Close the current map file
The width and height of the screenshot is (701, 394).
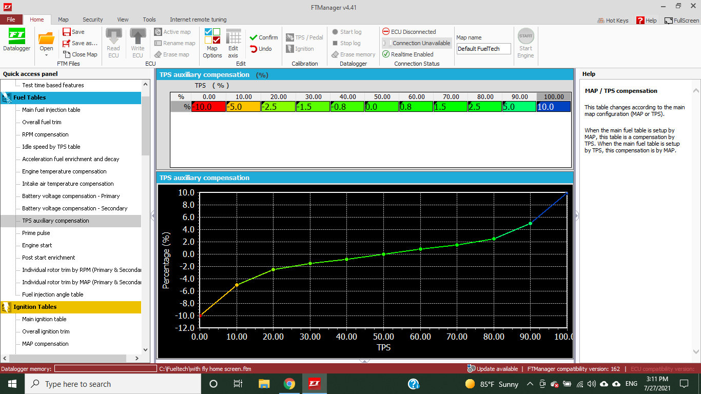coord(80,54)
